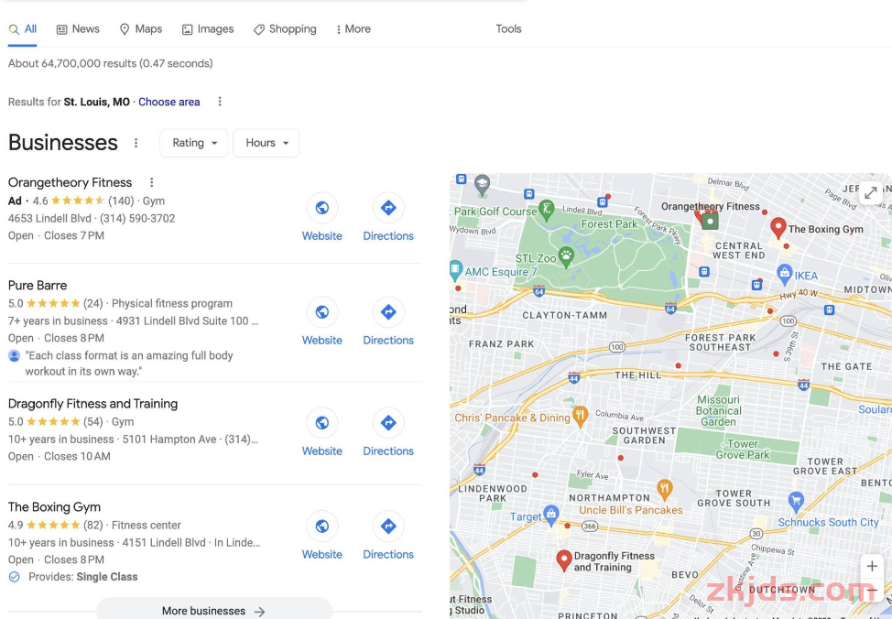Open the Hours filter dropdown

[267, 143]
